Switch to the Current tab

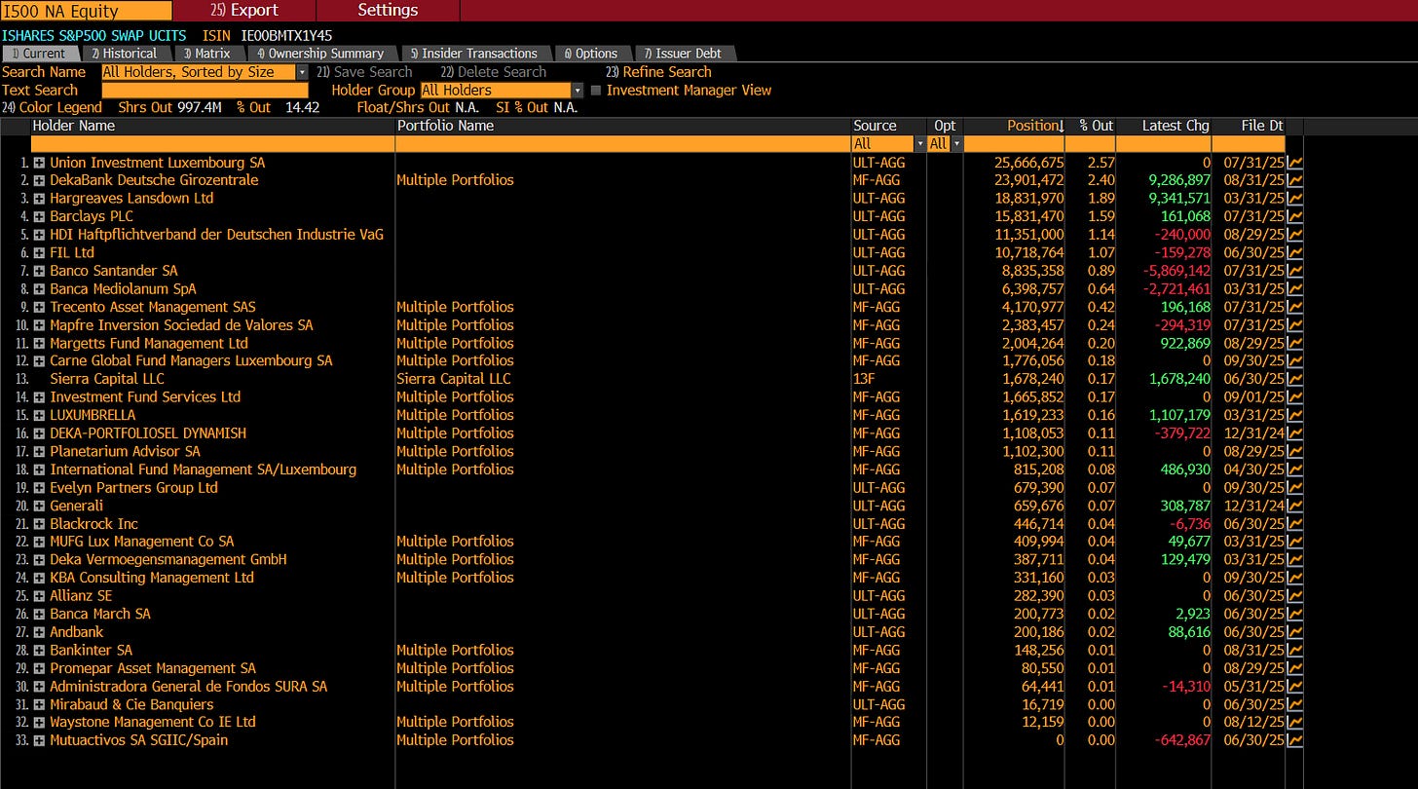(39, 54)
